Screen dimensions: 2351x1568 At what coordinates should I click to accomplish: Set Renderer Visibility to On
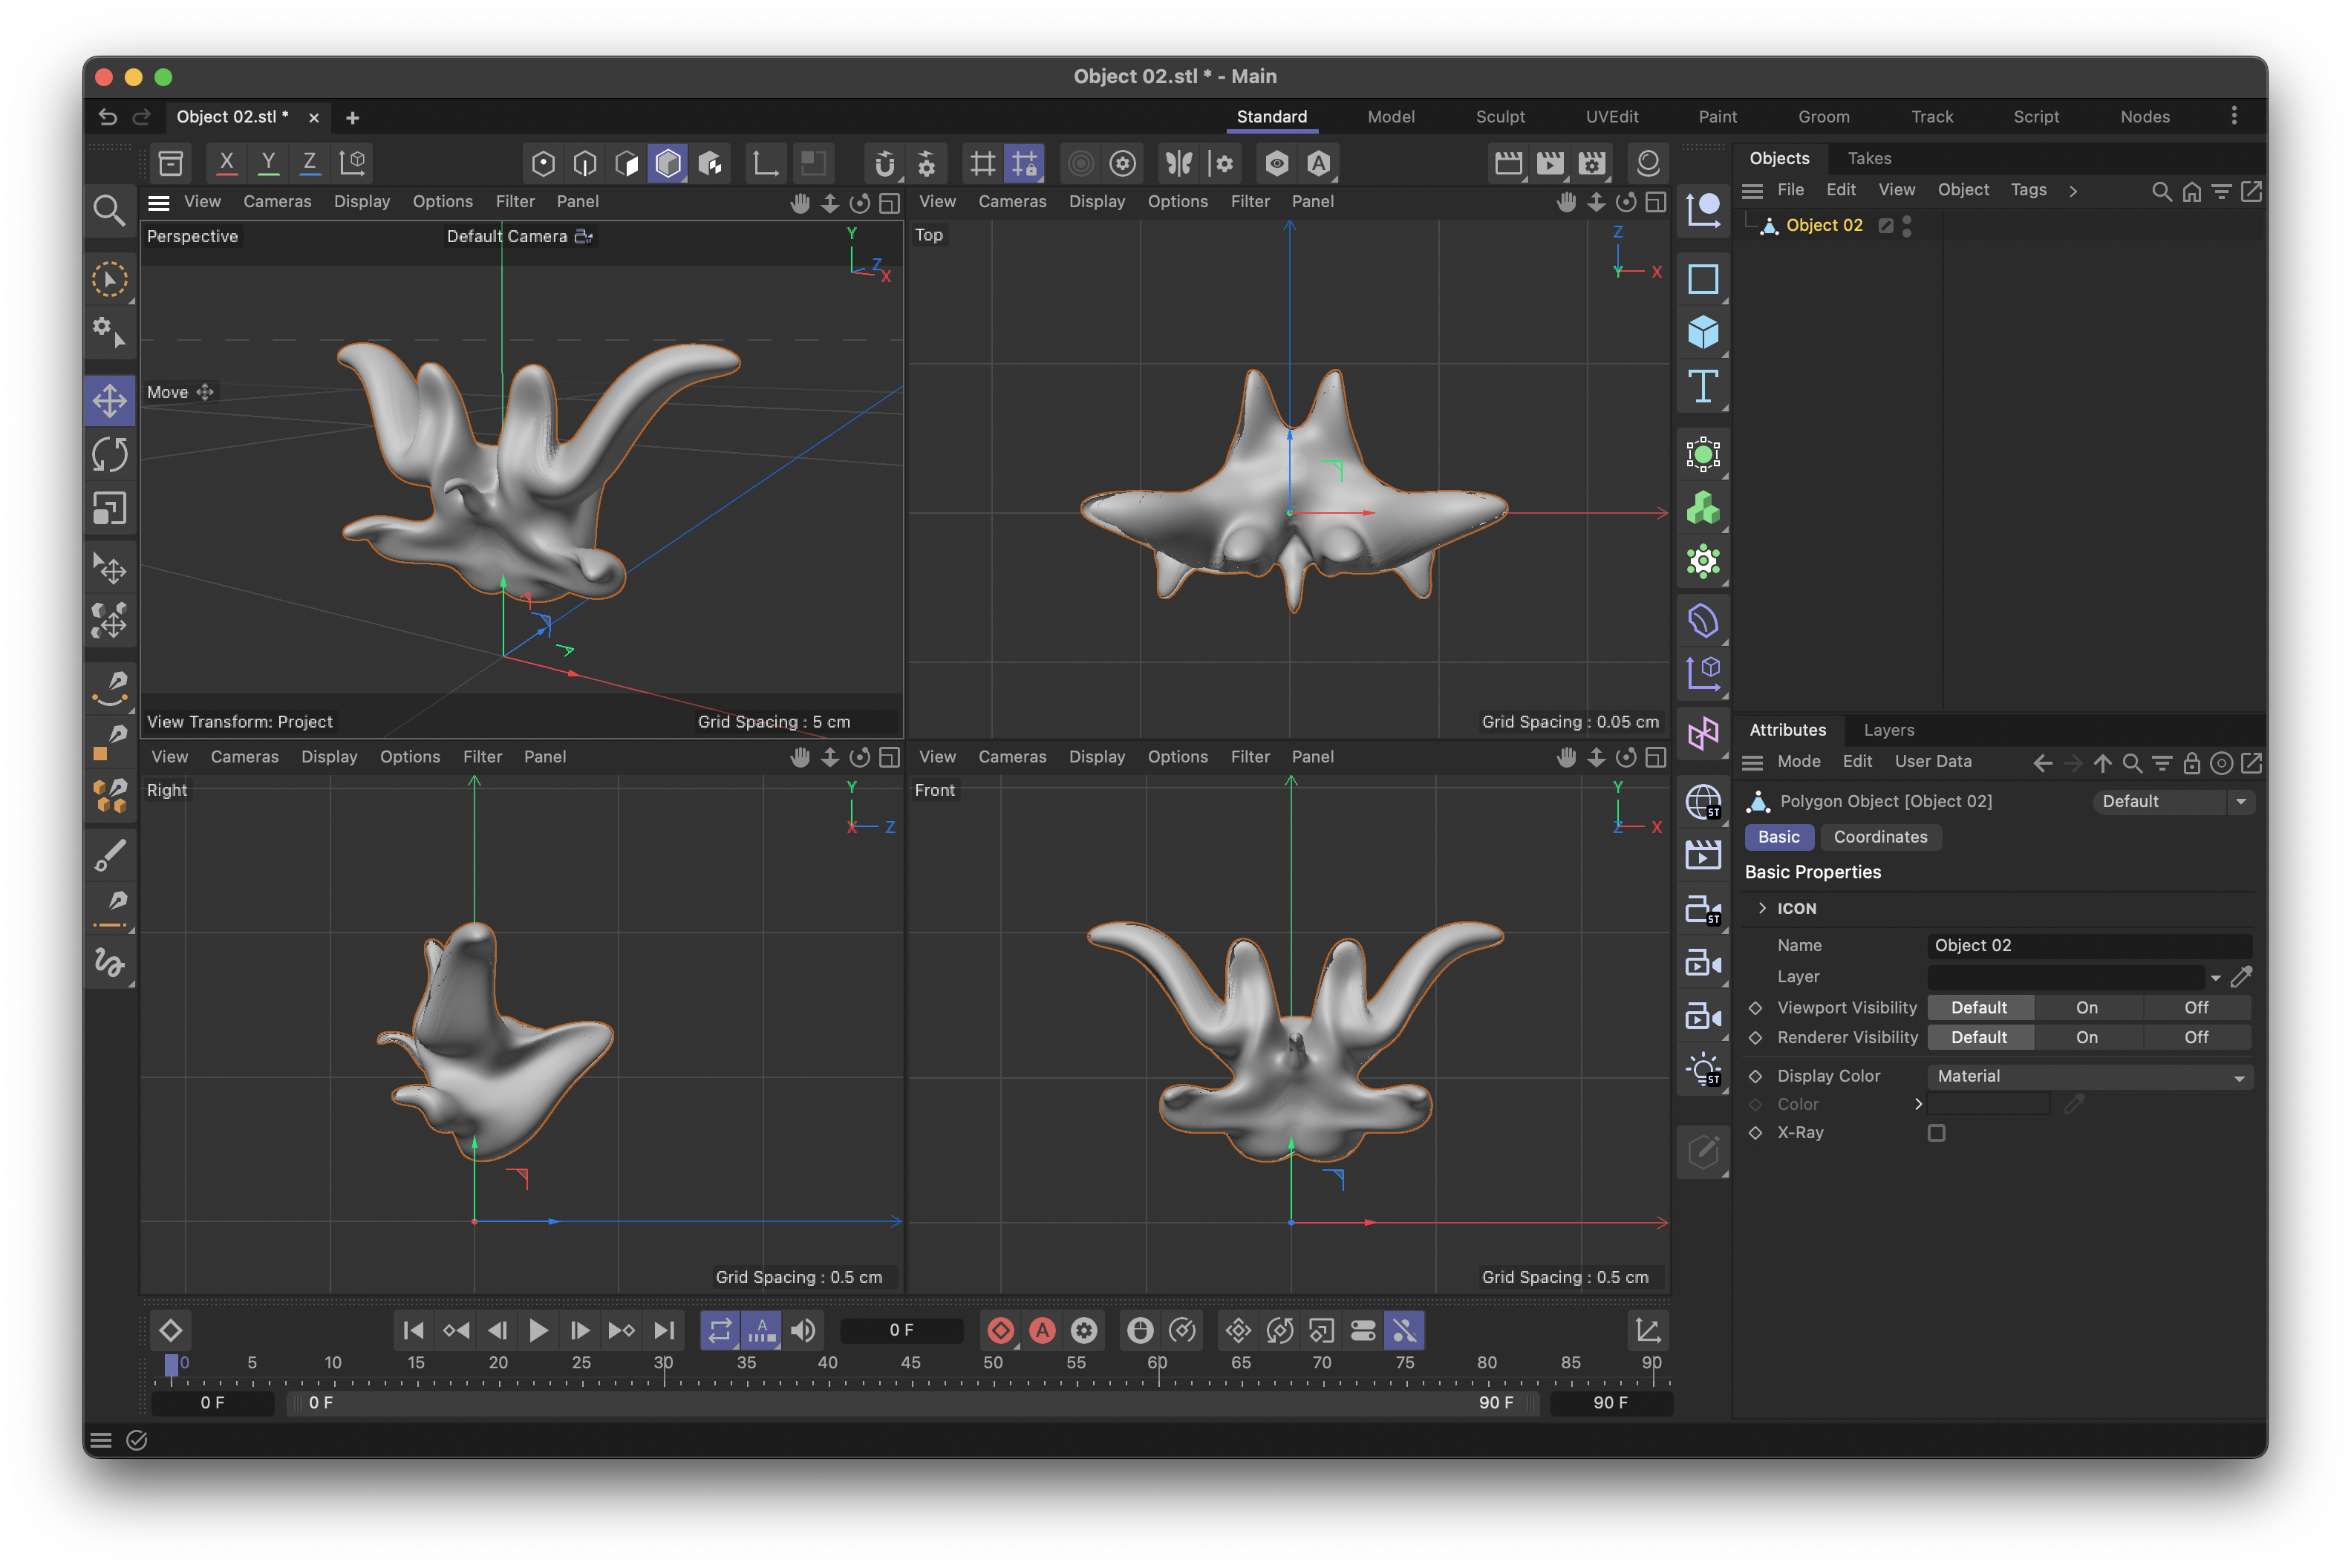[2086, 1037]
